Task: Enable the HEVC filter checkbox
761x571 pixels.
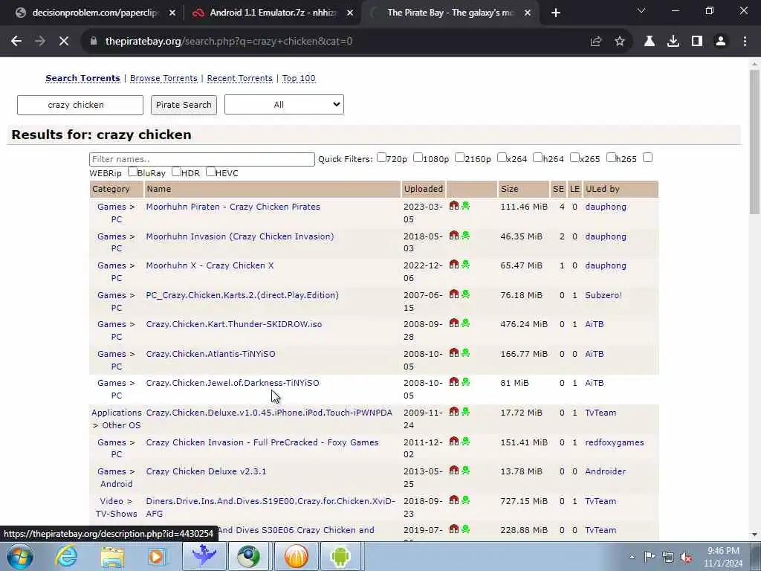Action: 210,172
